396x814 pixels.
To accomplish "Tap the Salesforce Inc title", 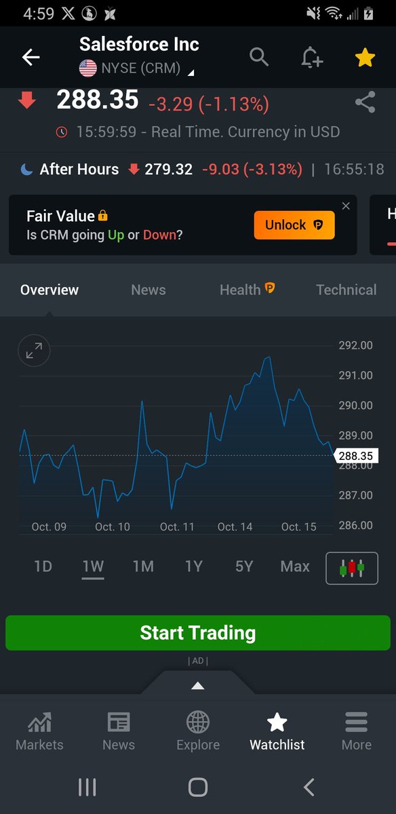I will pos(139,45).
